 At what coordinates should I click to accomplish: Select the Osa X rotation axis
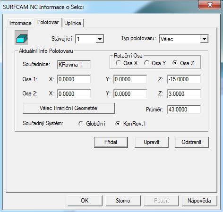click(x=127, y=63)
